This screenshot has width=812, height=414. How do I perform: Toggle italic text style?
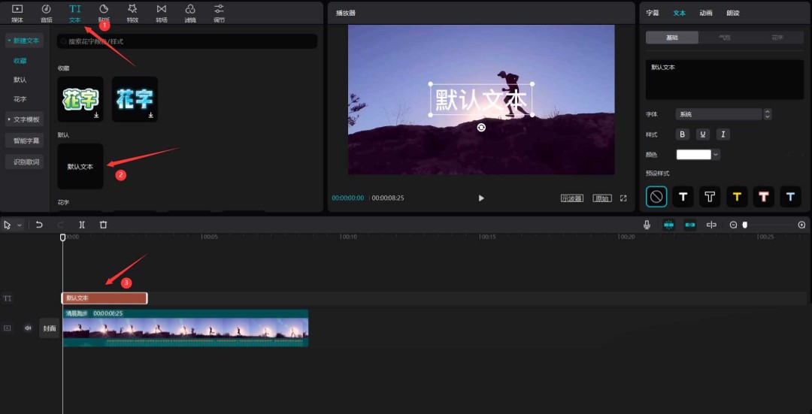pyautogui.click(x=723, y=134)
